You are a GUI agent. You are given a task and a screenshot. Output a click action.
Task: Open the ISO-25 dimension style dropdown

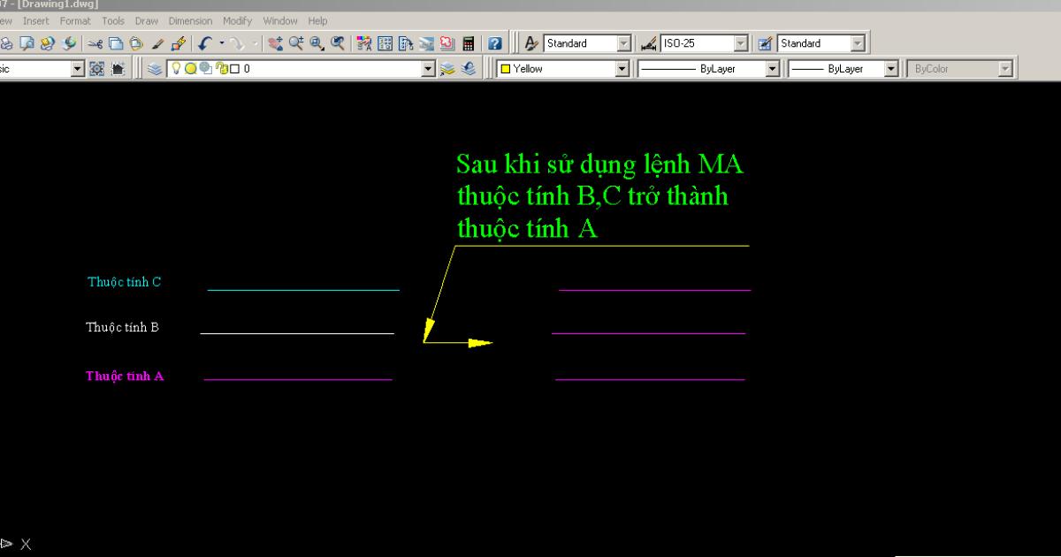741,42
